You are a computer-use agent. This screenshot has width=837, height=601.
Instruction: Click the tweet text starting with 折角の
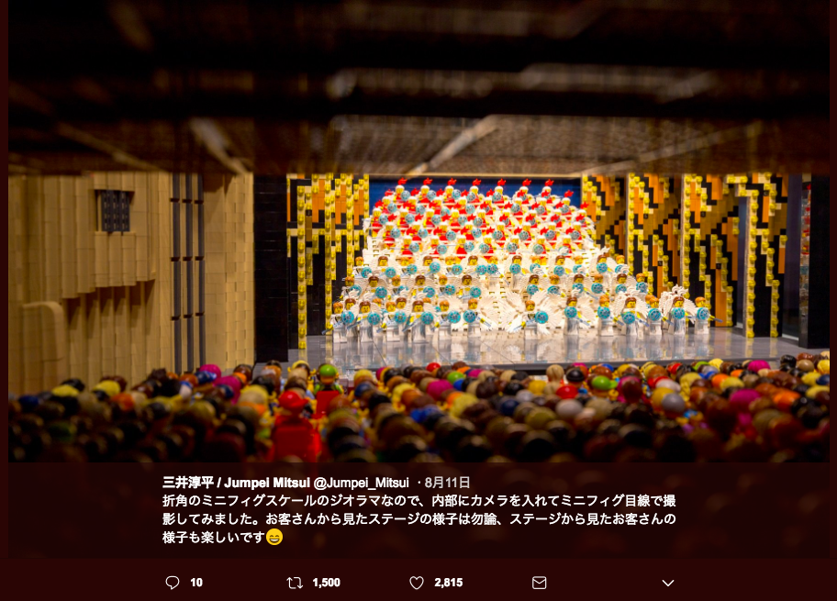tap(419, 518)
